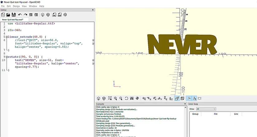
Task: Click the Console scrollbar up arrow
Action: (185, 108)
